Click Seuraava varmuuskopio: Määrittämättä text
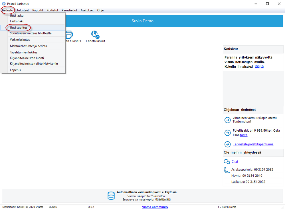The image size is (285, 209). (146, 200)
